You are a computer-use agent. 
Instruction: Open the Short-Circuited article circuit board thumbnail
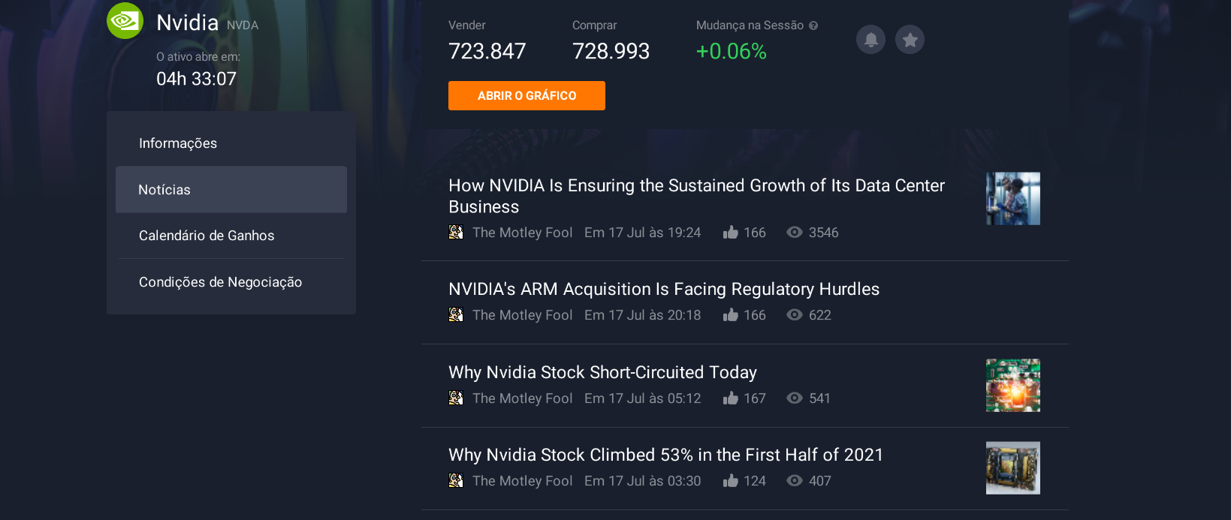click(1013, 385)
